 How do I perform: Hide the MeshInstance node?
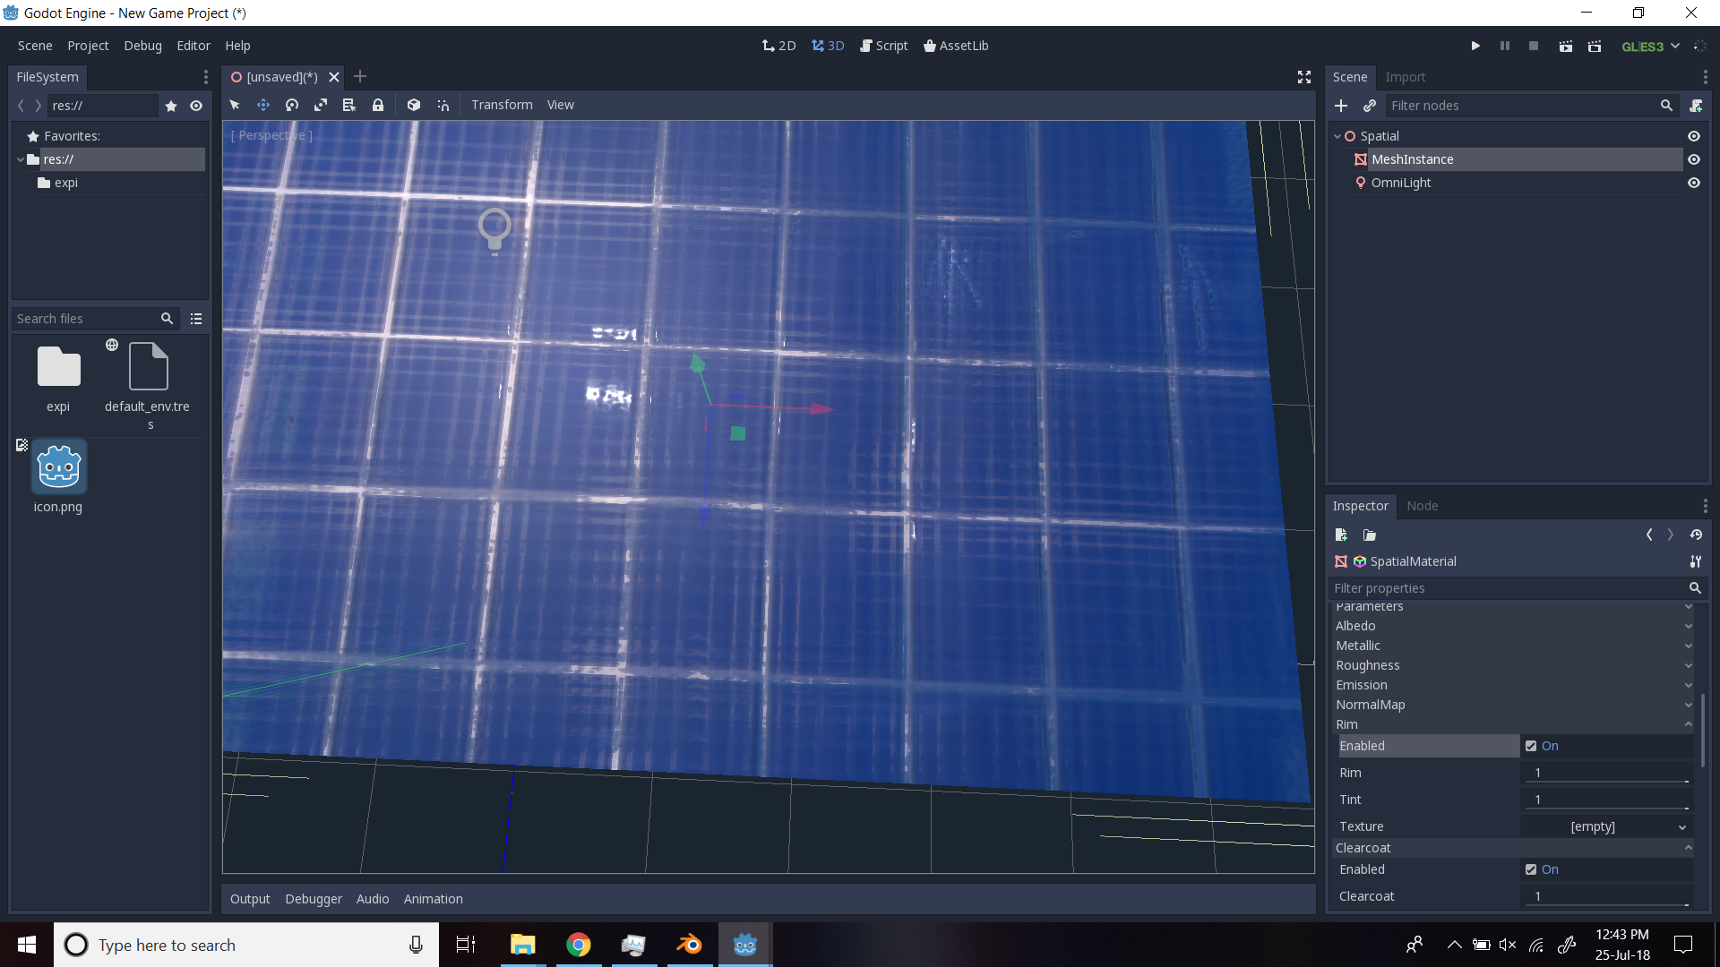pyautogui.click(x=1695, y=159)
